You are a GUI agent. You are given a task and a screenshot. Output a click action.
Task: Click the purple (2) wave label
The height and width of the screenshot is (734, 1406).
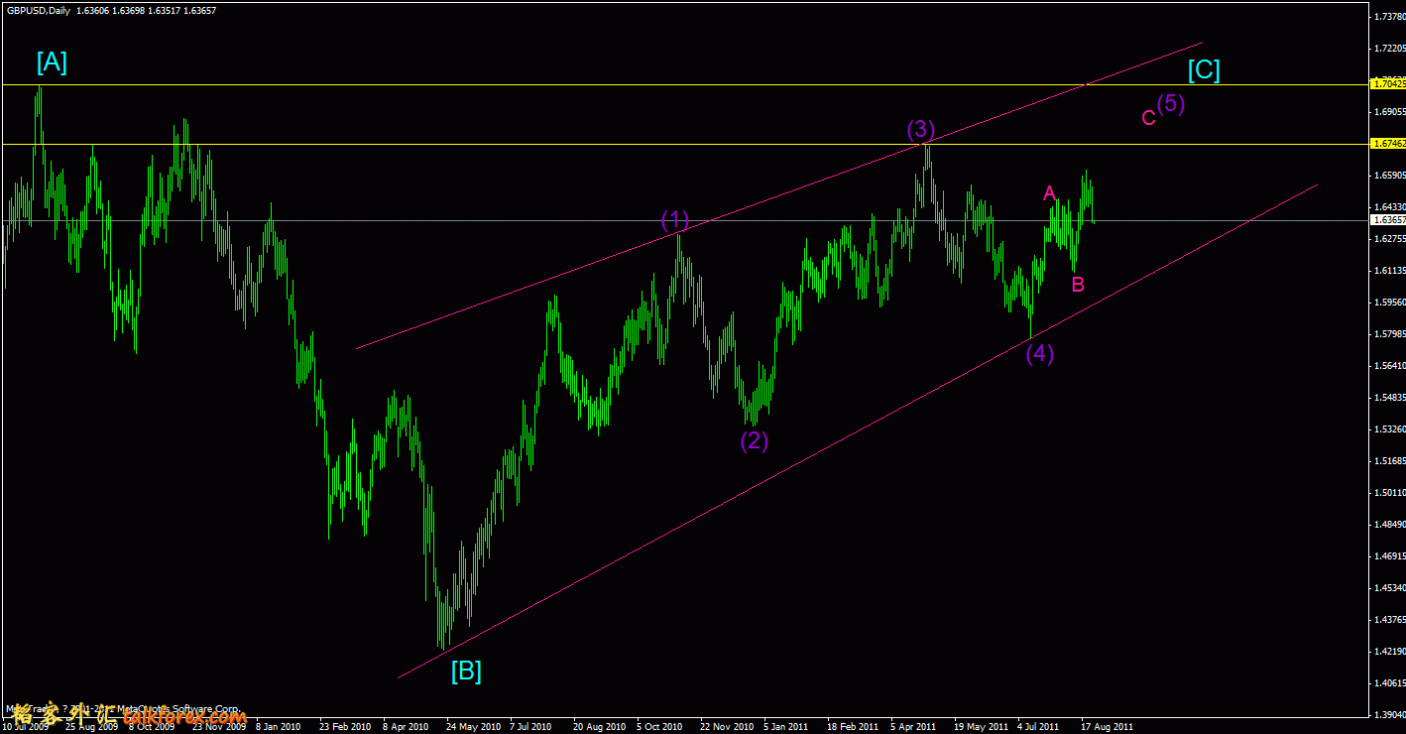755,440
